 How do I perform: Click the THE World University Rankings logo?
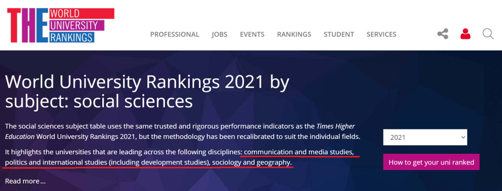pyautogui.click(x=61, y=25)
